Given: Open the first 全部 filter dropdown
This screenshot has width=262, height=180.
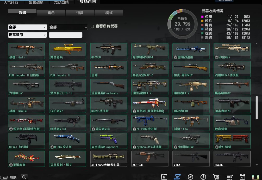Looking at the screenshot, I should click(x=27, y=27).
